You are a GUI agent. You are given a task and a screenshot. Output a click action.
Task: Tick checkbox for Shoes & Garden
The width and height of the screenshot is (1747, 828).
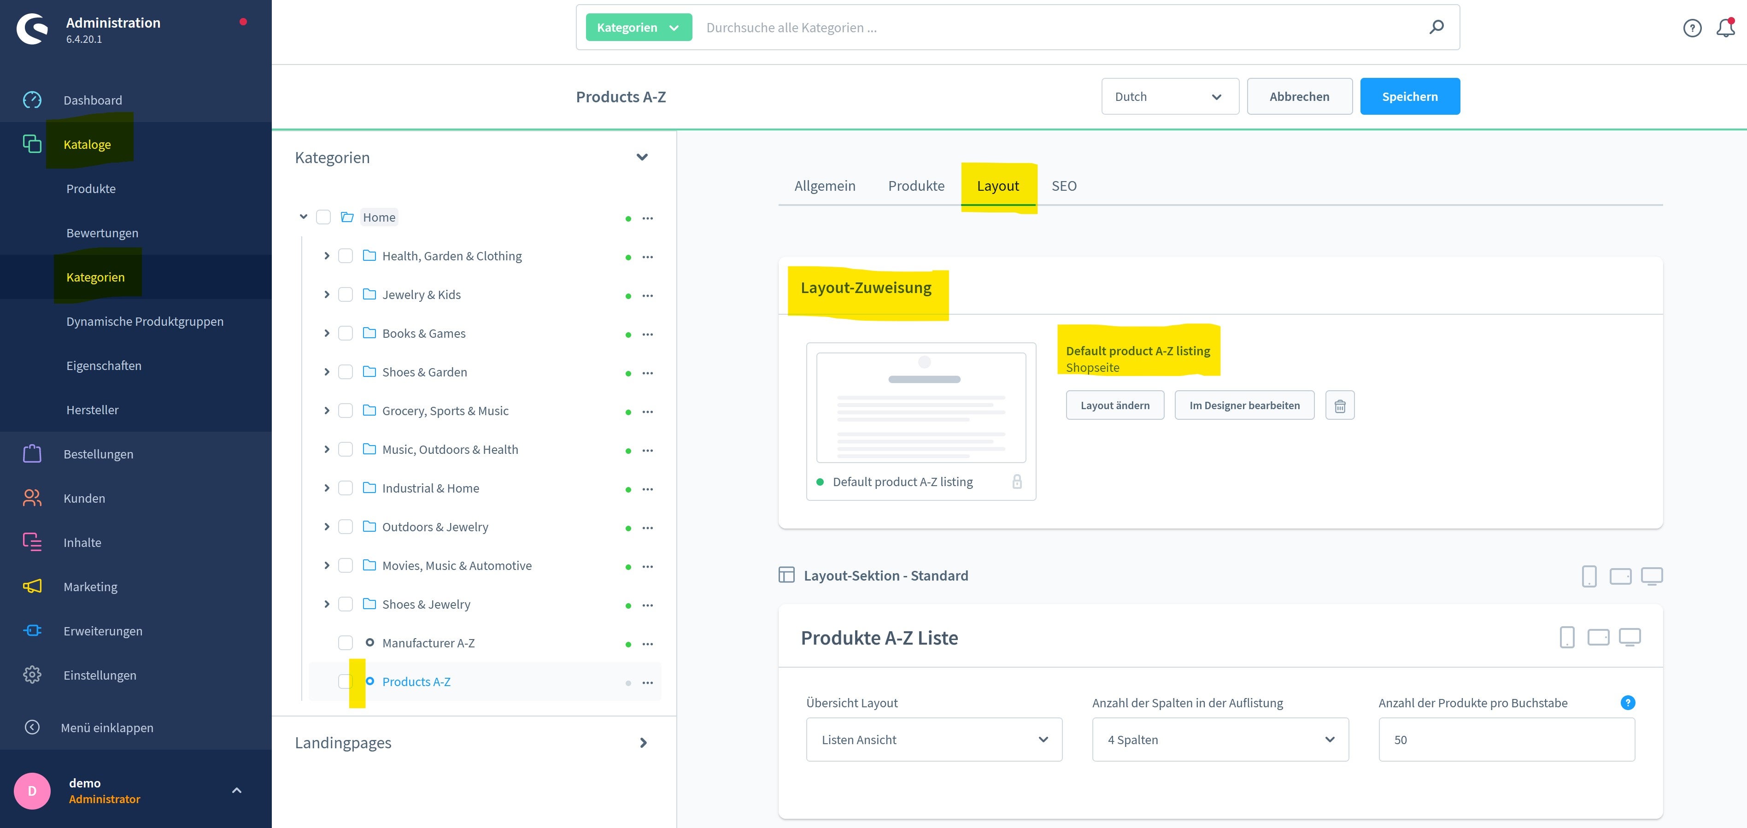click(345, 372)
